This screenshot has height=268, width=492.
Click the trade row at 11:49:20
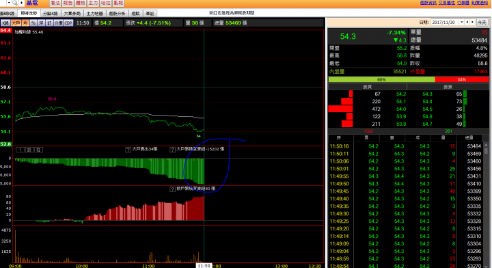(405, 229)
